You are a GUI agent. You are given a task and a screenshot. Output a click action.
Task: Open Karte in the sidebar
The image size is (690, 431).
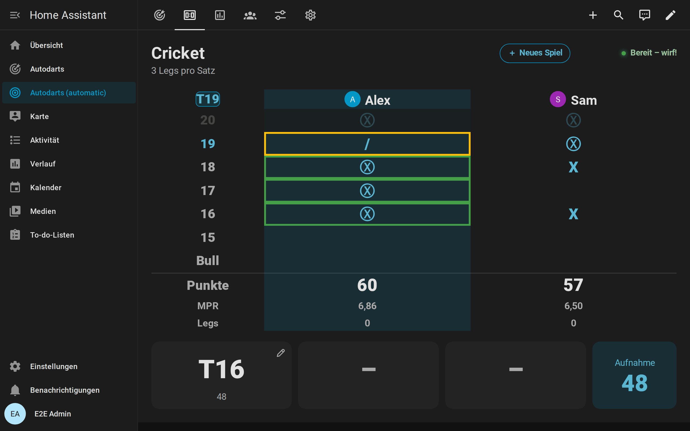click(69, 116)
